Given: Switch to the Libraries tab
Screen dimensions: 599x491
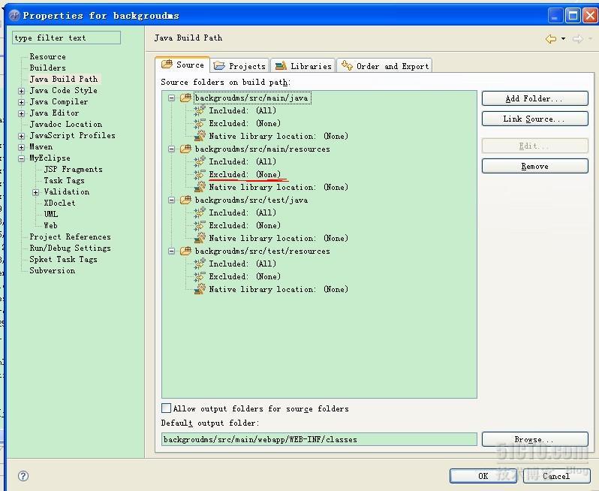Looking at the screenshot, I should point(303,66).
